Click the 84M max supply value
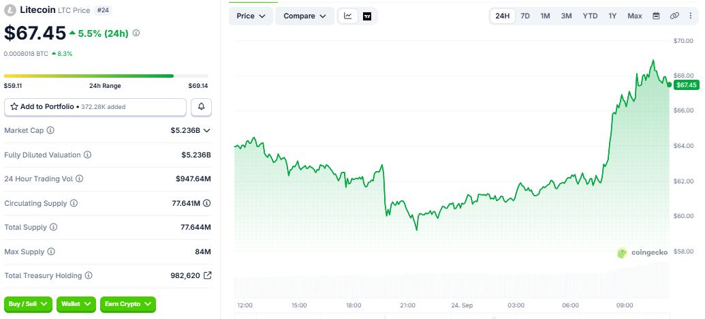Screen dimensions: 705x319 pos(203,252)
